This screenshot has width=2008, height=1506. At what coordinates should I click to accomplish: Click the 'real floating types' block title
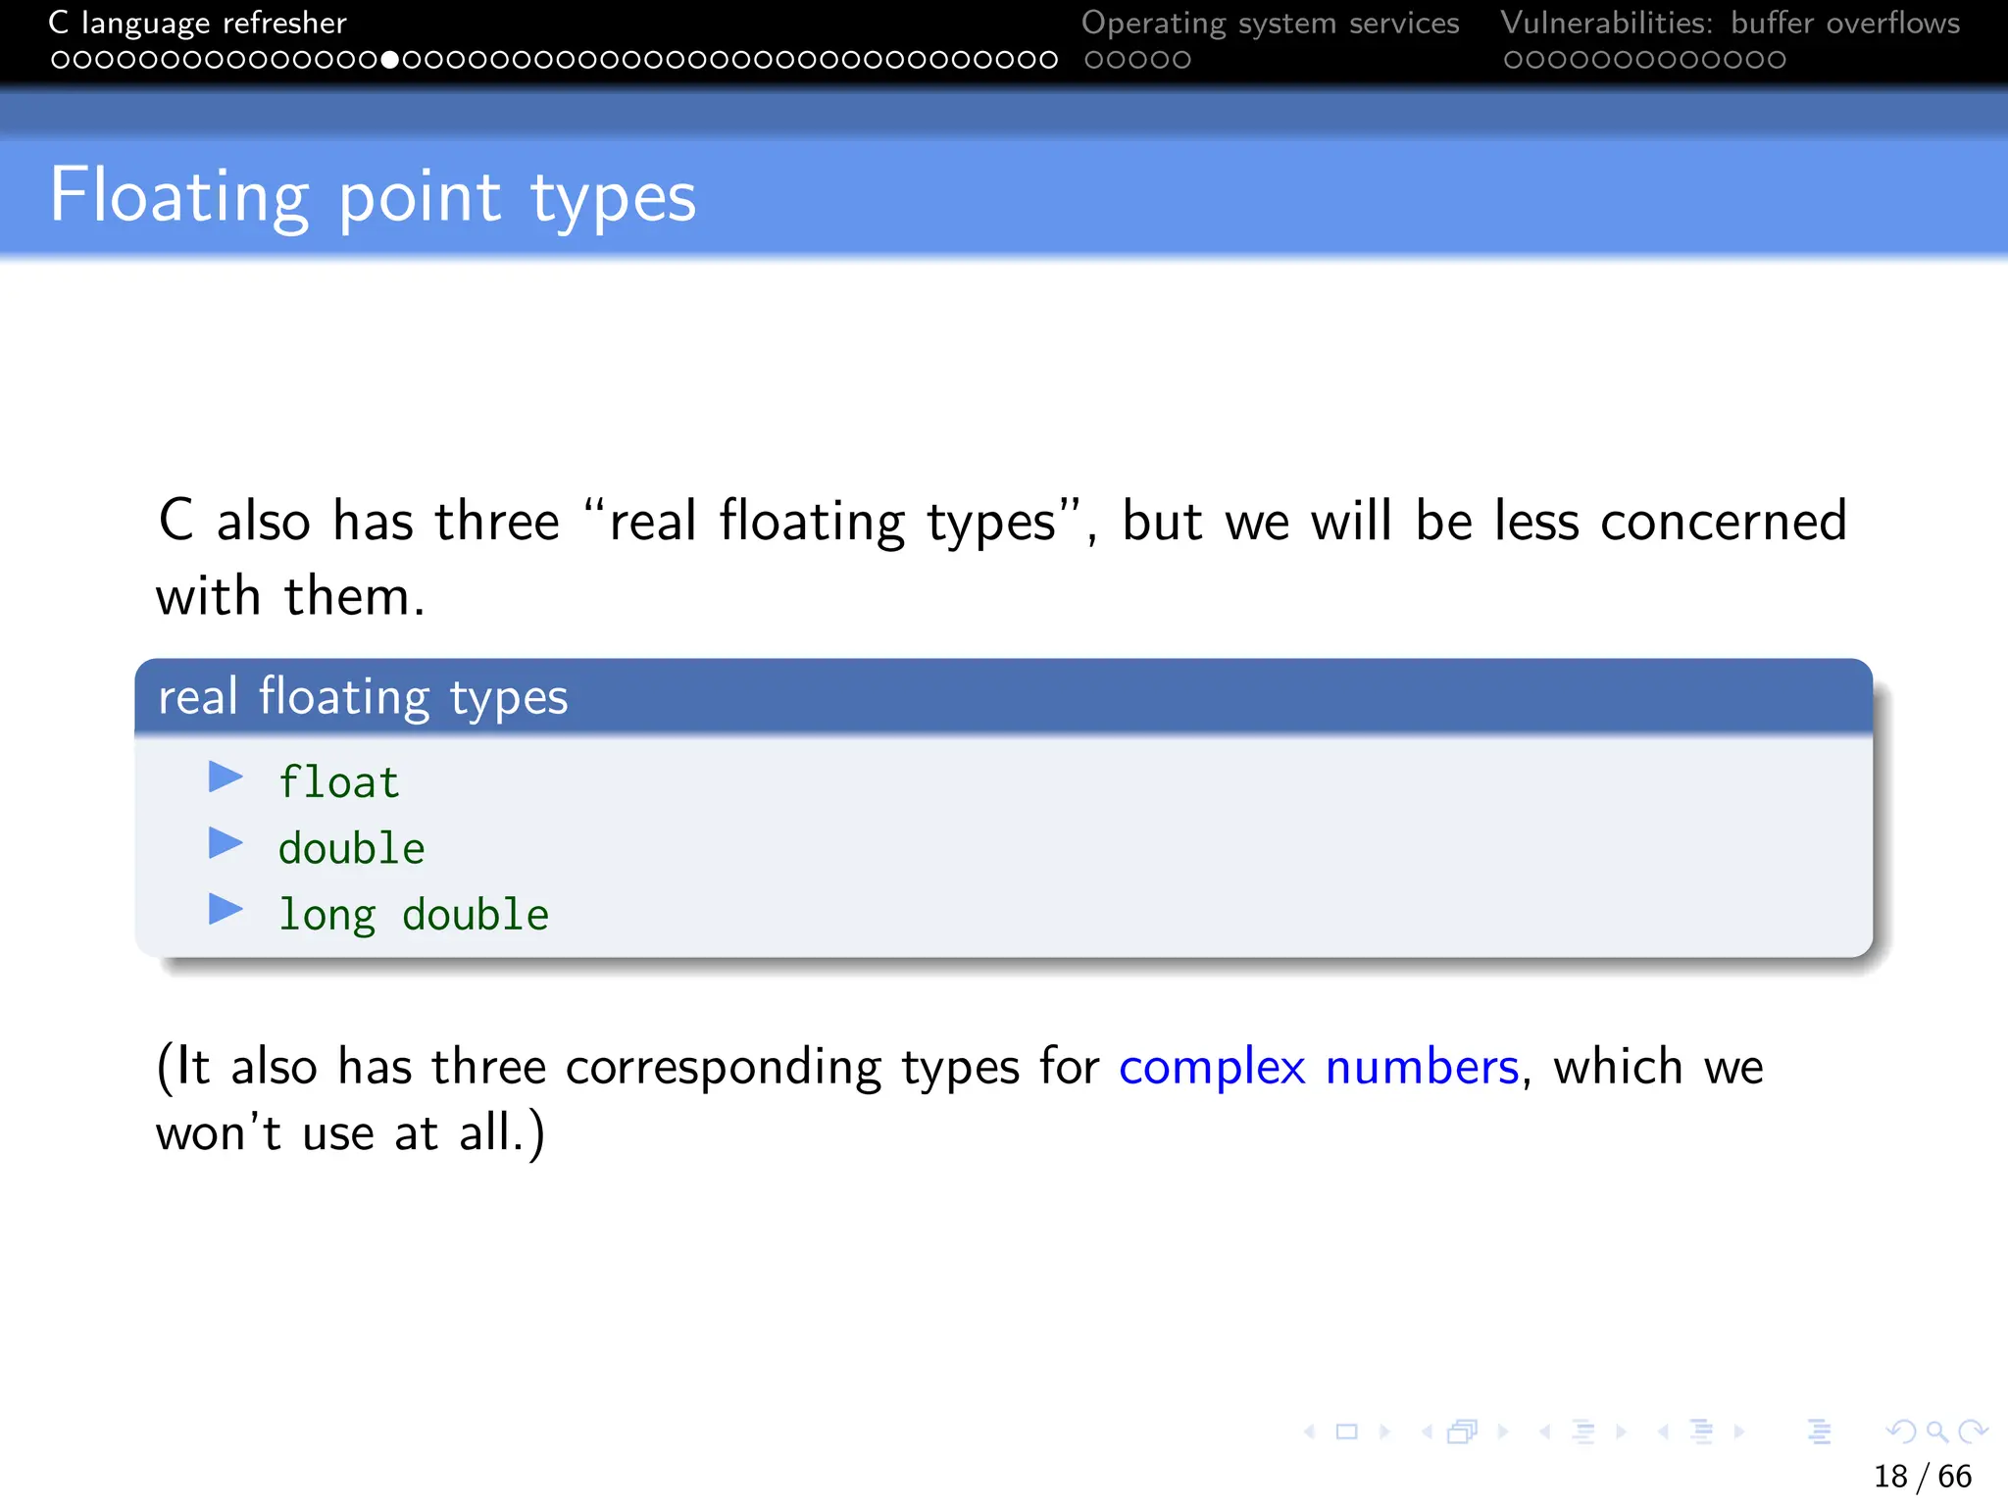tap(363, 697)
